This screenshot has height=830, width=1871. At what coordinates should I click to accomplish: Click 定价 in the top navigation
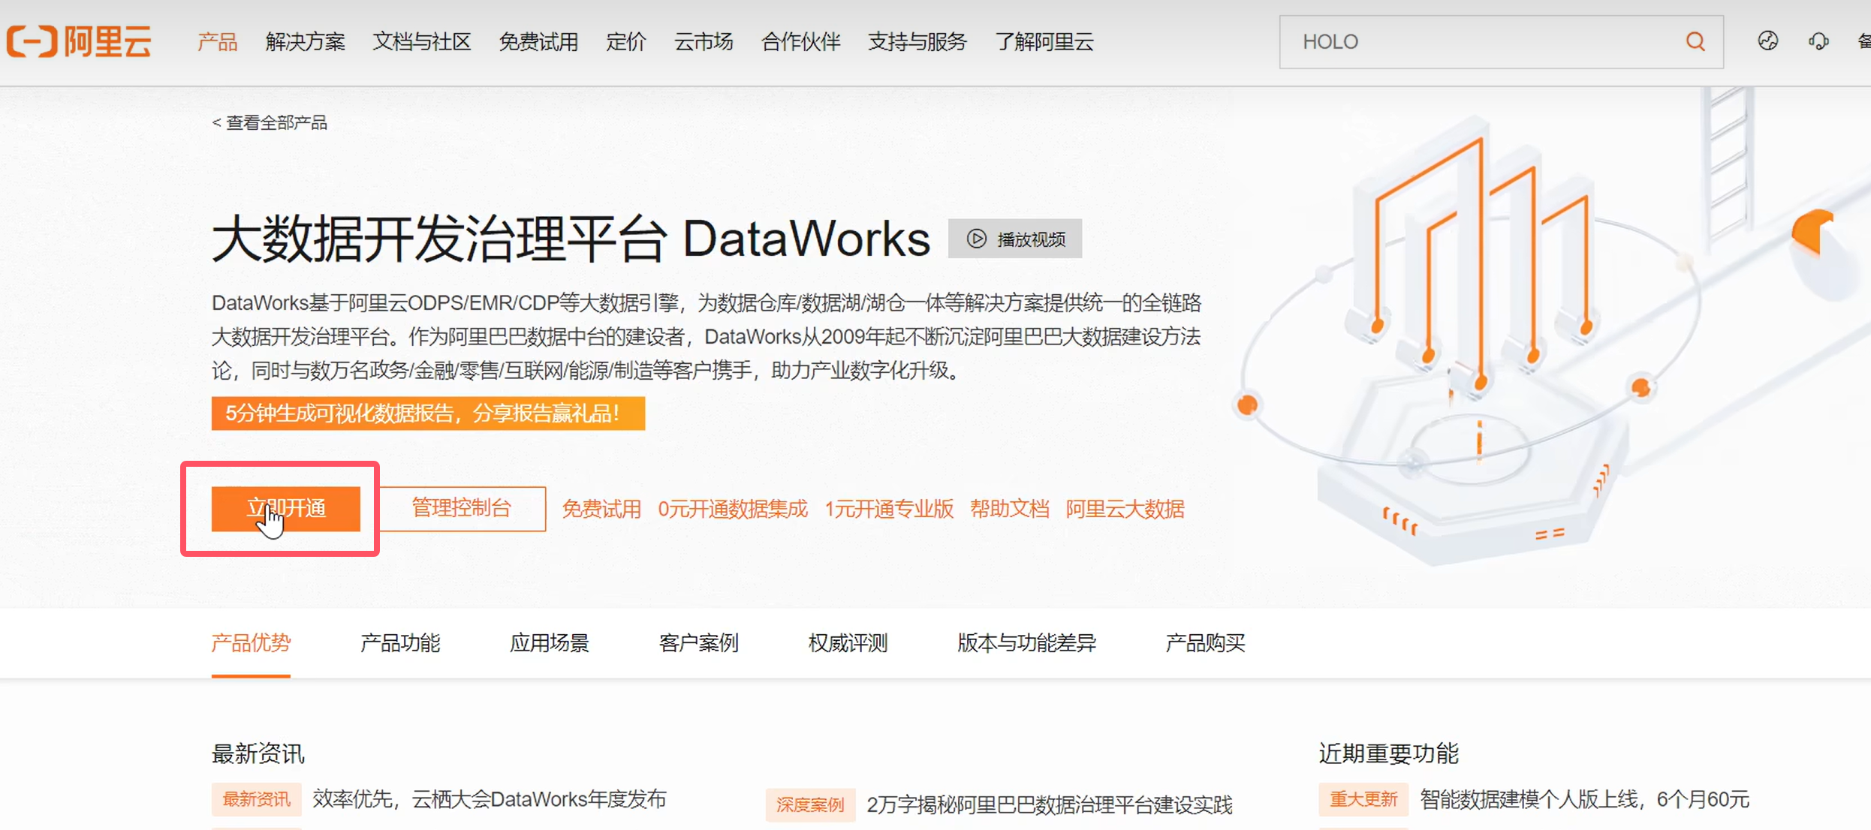(x=625, y=42)
